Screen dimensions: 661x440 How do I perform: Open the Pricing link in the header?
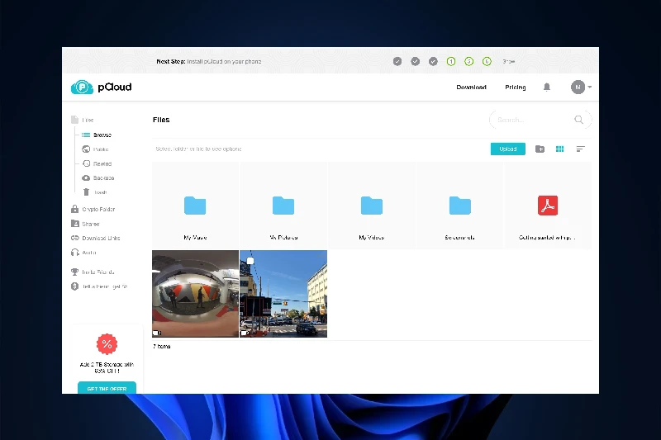(515, 88)
